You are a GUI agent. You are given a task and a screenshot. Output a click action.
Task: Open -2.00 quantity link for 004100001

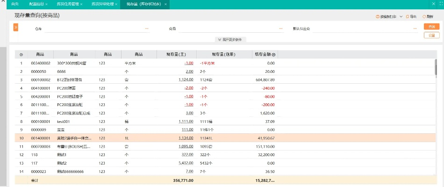pos(189,88)
